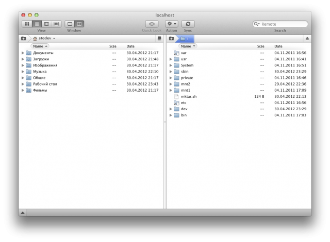Open left pane favorites folder icon
This screenshot has width=330, height=242.
pos(24,39)
